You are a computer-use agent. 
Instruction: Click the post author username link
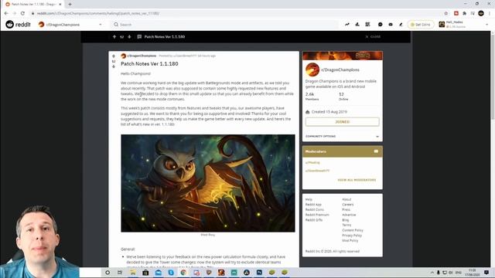click(185, 56)
